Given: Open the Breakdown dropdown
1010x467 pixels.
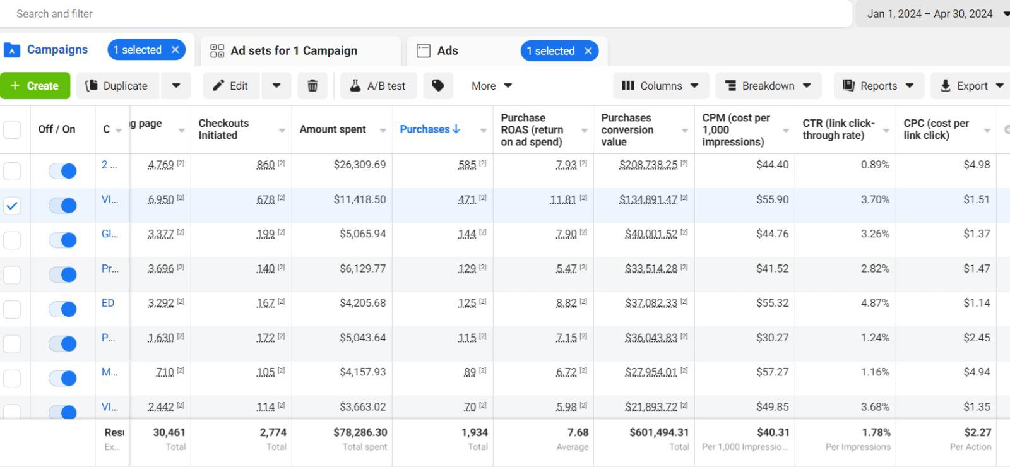Looking at the screenshot, I should tap(768, 86).
